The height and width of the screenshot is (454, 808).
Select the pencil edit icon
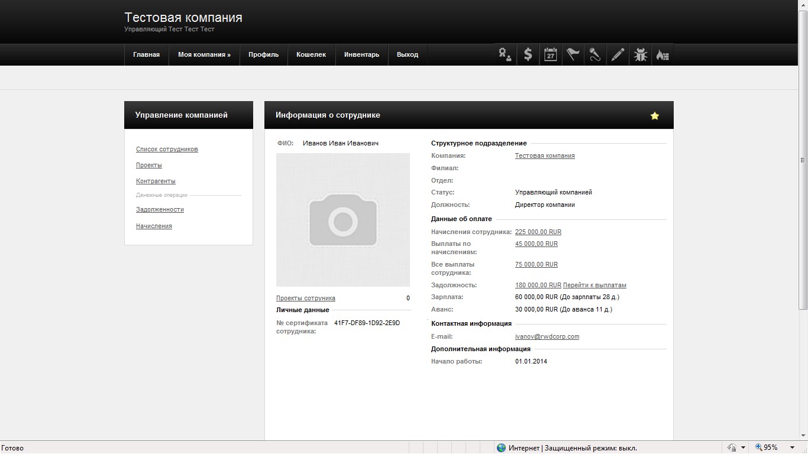pos(618,54)
